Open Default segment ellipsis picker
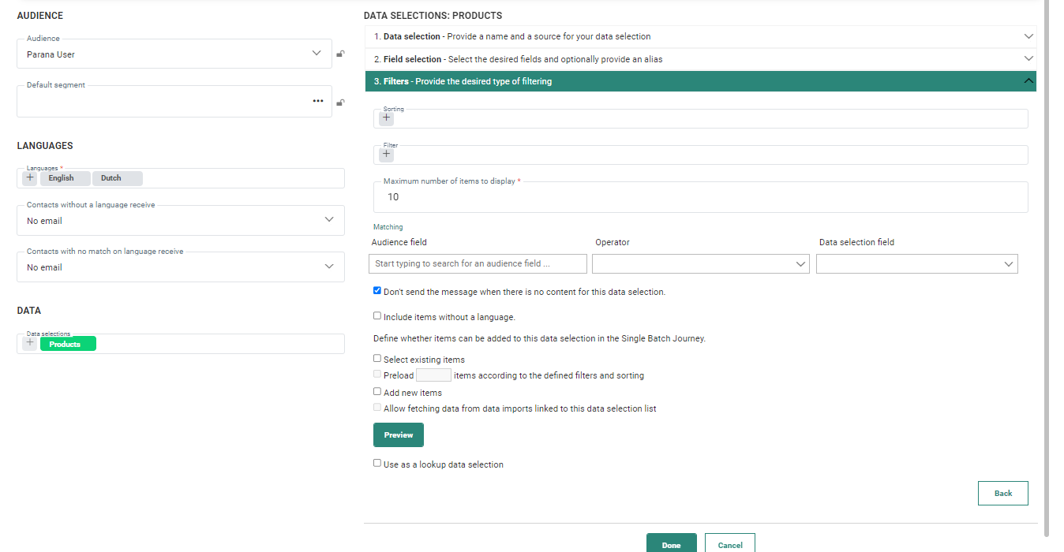Screen dimensions: 1064x552 [x=317, y=102]
